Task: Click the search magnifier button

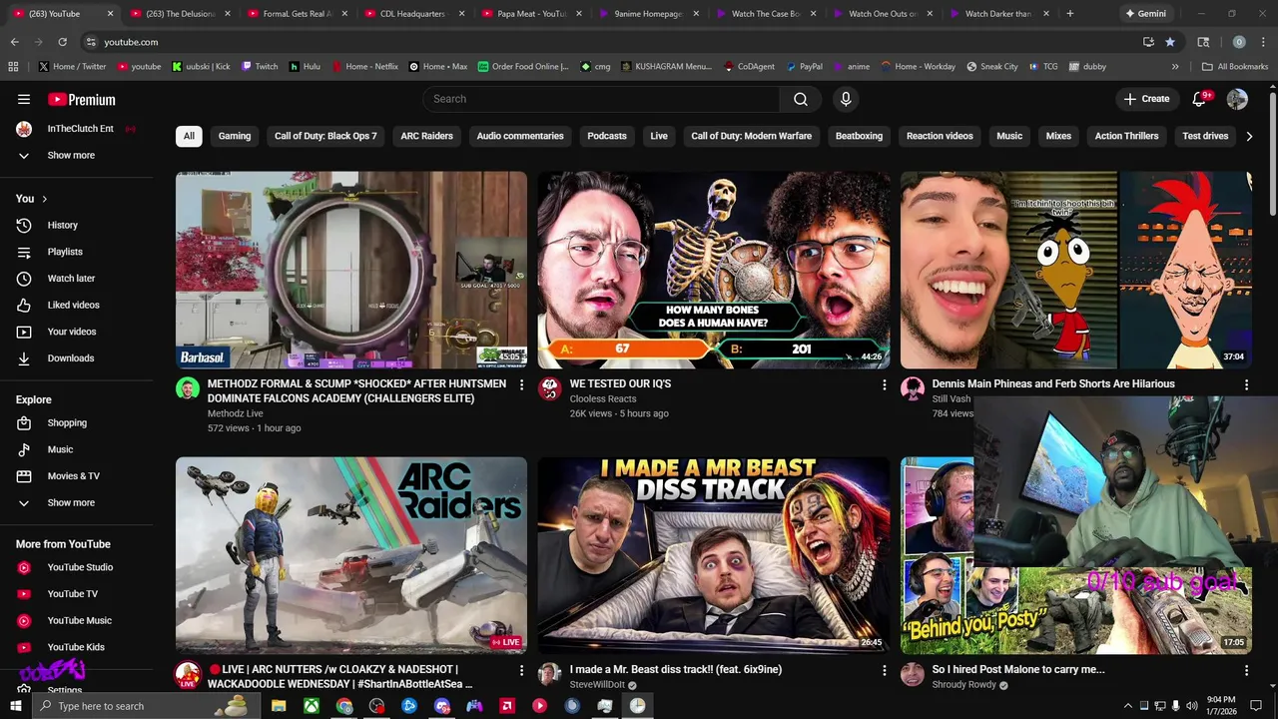Action: click(801, 99)
